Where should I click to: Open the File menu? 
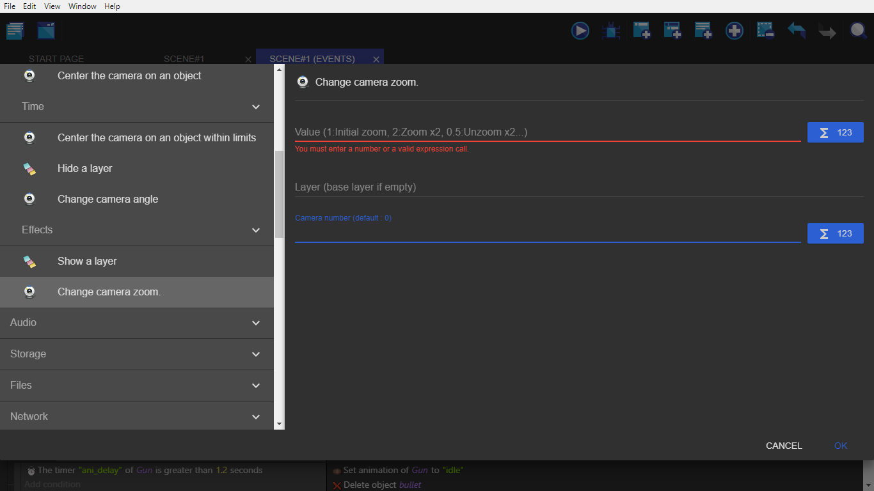pos(10,6)
